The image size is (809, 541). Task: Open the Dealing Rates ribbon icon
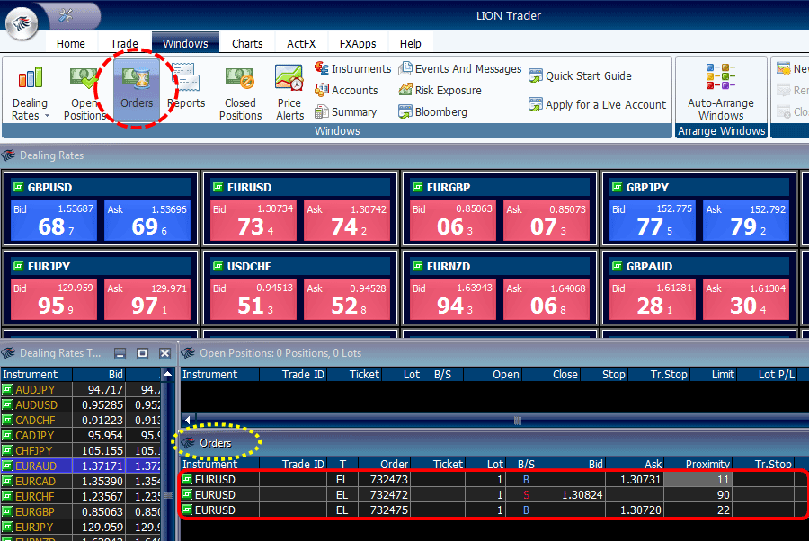point(30,78)
